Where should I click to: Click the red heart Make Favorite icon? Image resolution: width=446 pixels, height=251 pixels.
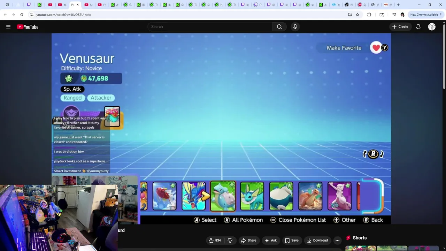click(376, 48)
